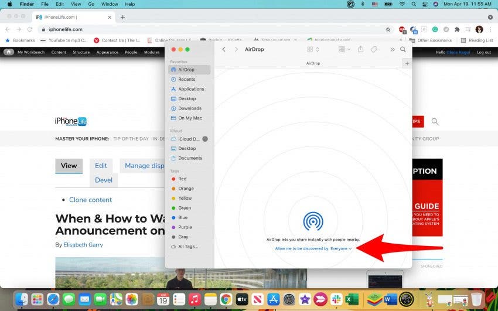Bookmark the page with the star icon
This screenshot has height=311, width=498.
coord(388,29)
